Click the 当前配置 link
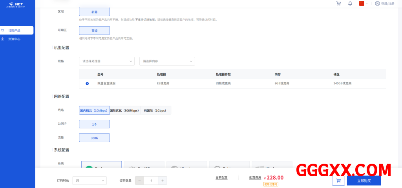The image size is (402, 188). point(221,177)
